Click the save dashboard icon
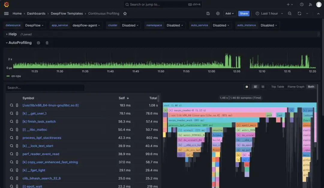Viewport: 324px width, 188px height. pyautogui.click(x=208, y=13)
